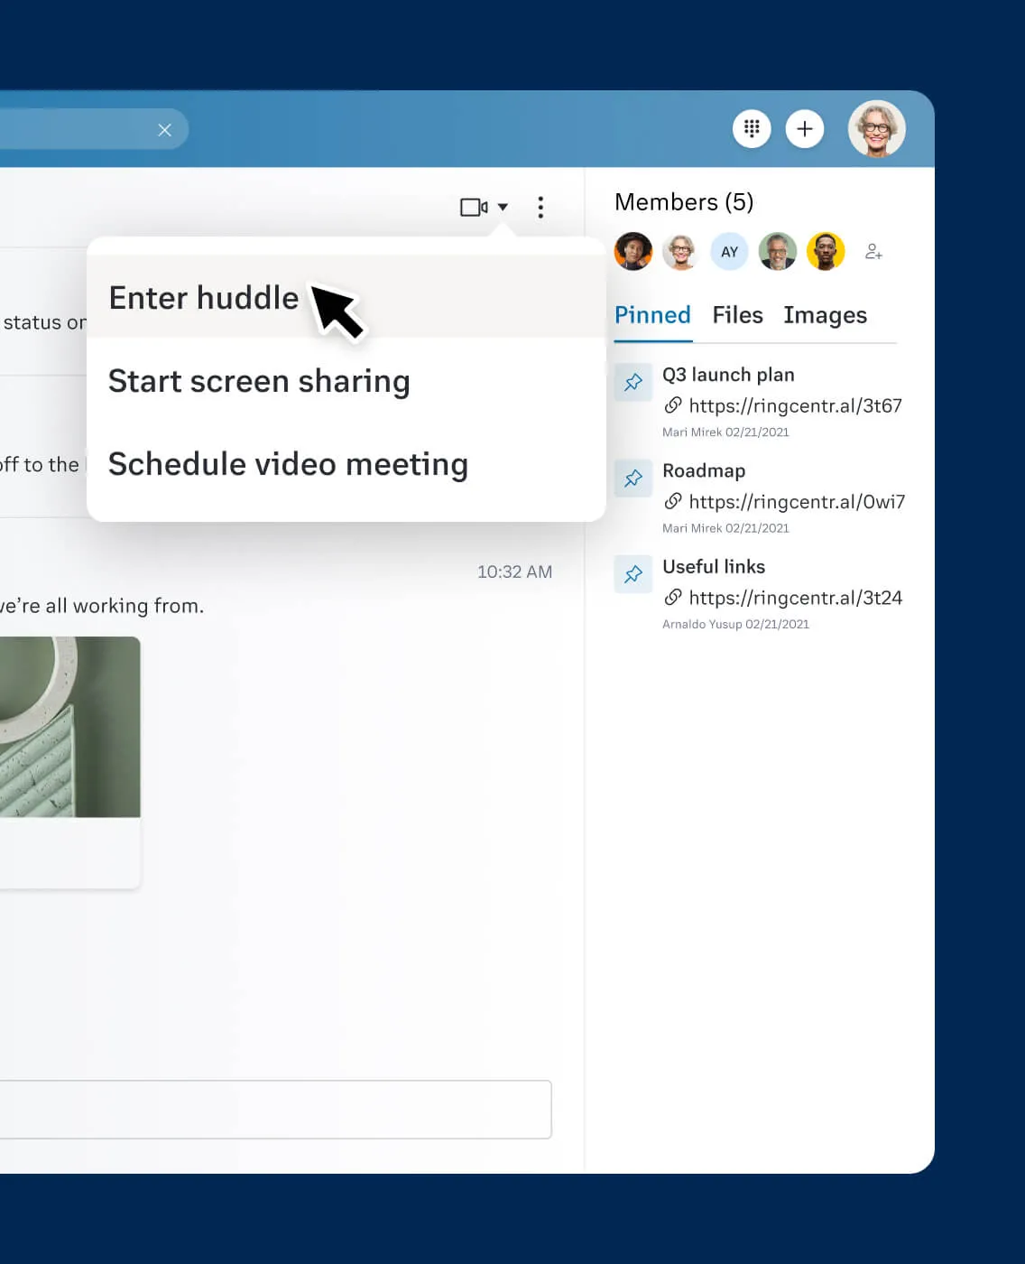This screenshot has width=1025, height=1264.
Task: Click the message input field
Action: (x=275, y=1110)
